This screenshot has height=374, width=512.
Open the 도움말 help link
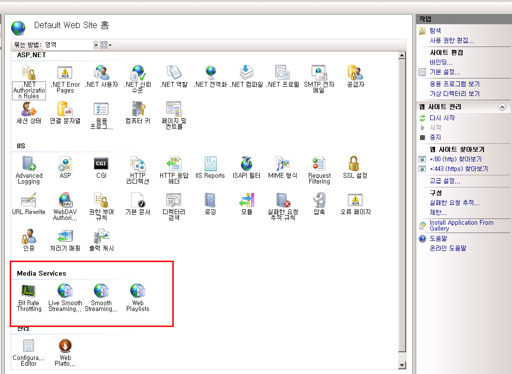(438, 239)
